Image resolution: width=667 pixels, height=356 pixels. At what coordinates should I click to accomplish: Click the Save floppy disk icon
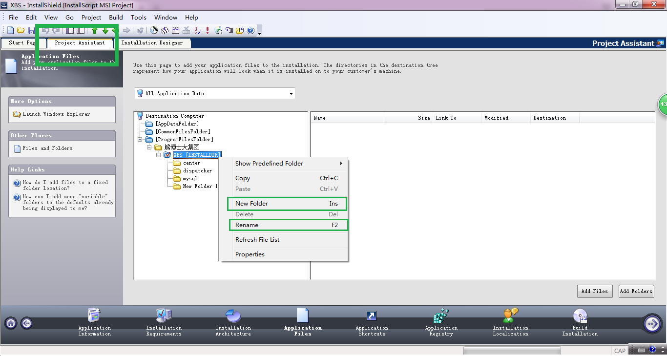click(31, 30)
